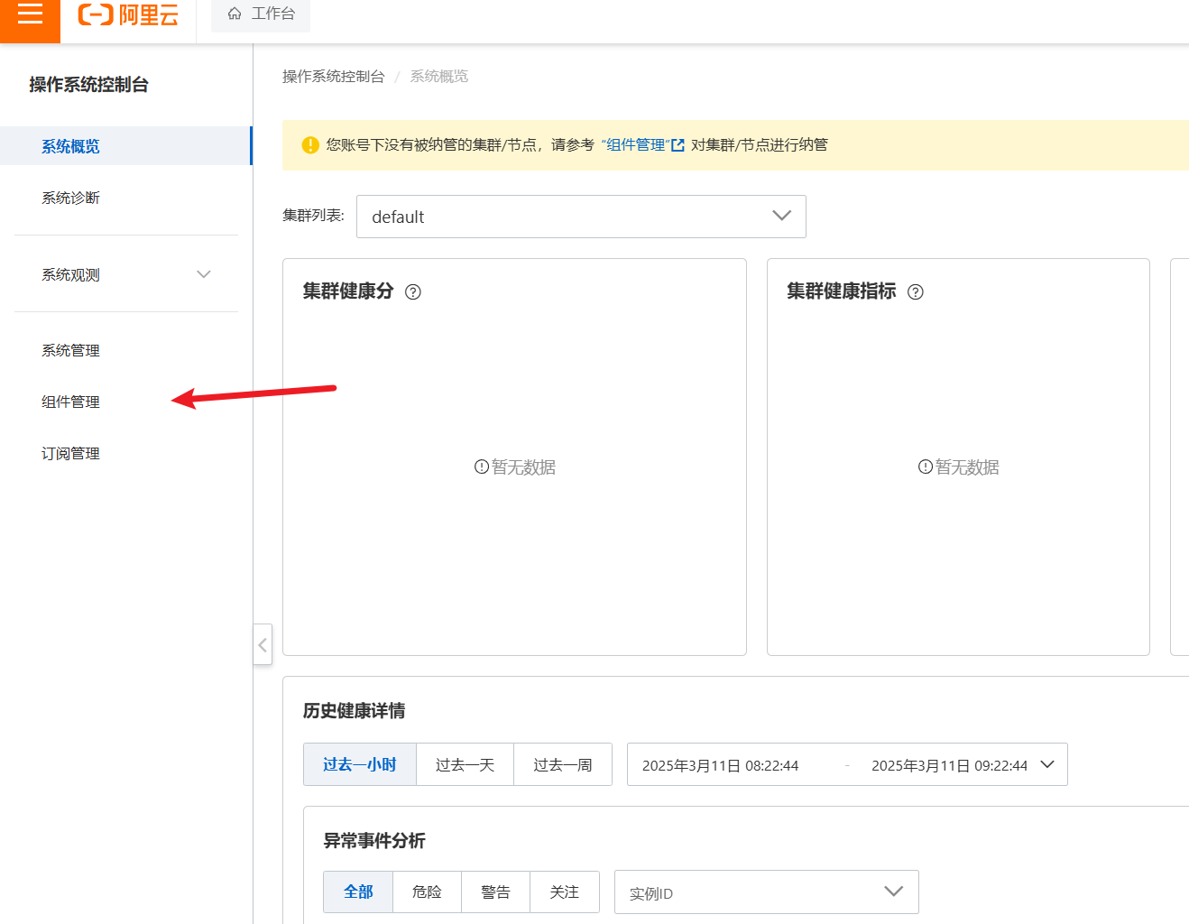Select 系统概览 in sidebar

[125, 145]
